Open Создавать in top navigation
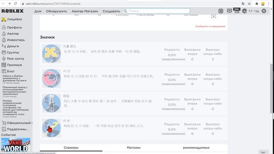Image resolution: width=274 pixels, height=154 pixels. pyautogui.click(x=111, y=11)
